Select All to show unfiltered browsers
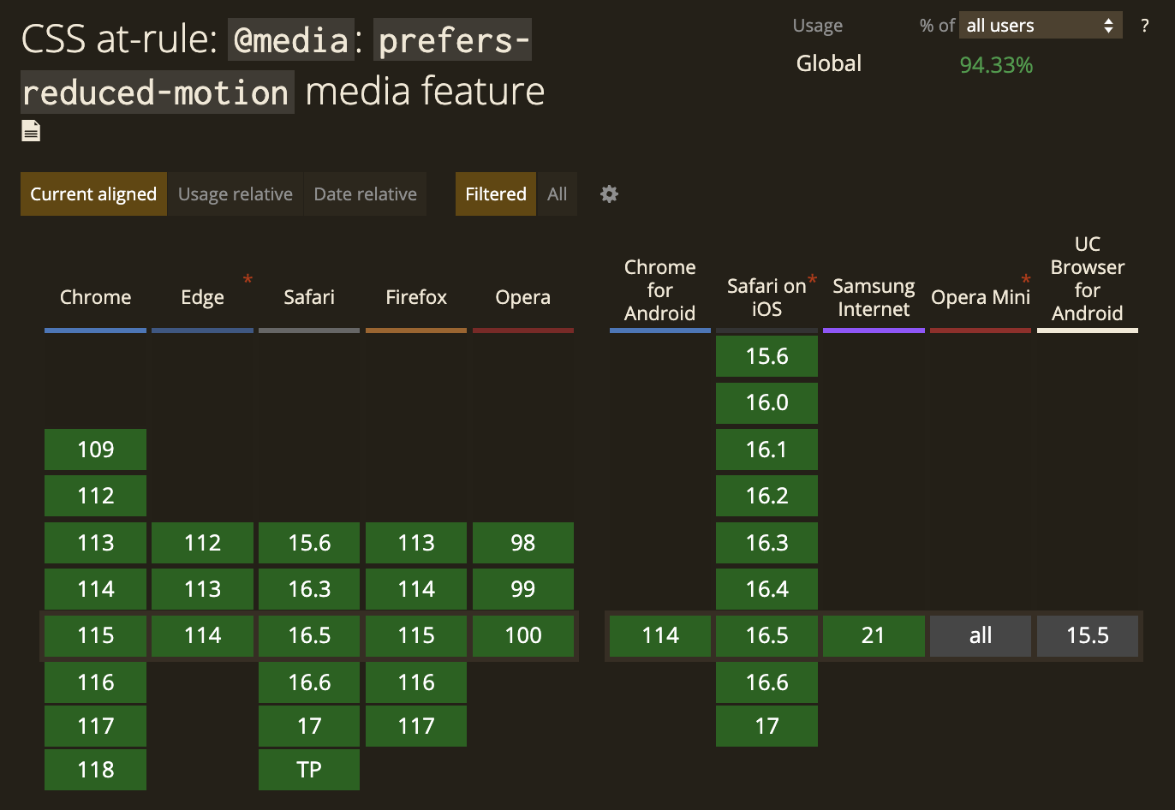This screenshot has height=810, width=1175. 557,194
